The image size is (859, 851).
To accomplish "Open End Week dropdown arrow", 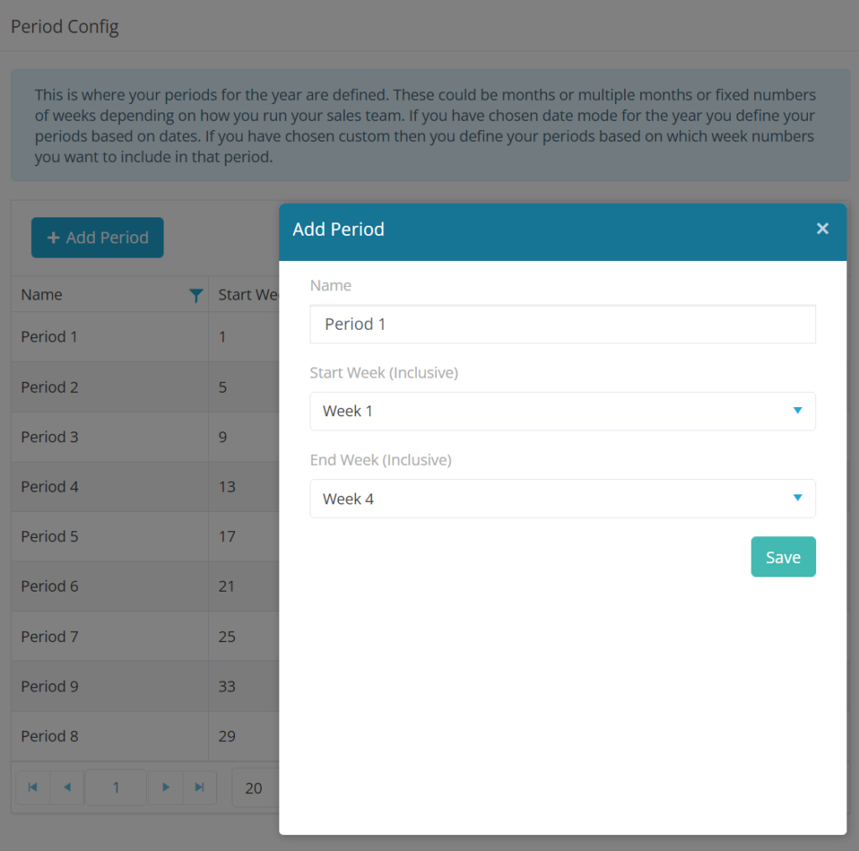I will pos(797,498).
